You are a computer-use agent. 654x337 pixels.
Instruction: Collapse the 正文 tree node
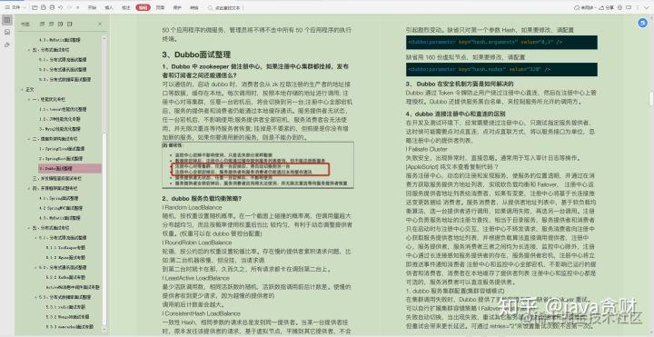[22, 89]
